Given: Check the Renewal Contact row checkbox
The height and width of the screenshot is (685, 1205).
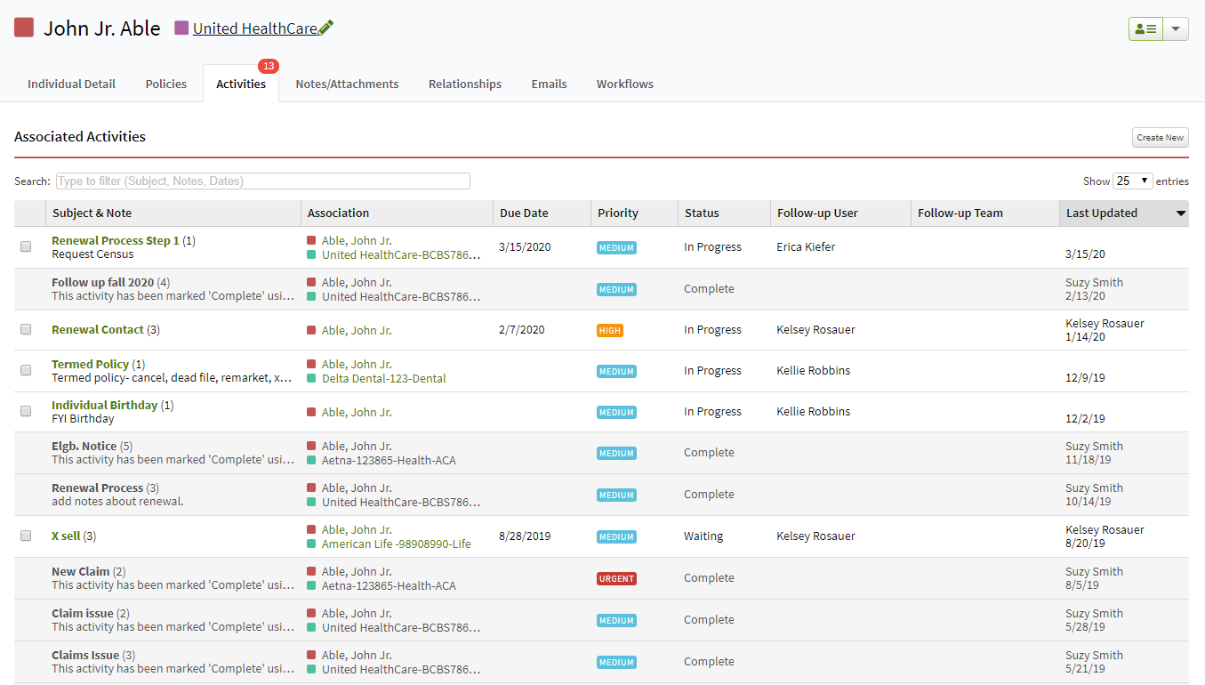Looking at the screenshot, I should click(x=26, y=329).
